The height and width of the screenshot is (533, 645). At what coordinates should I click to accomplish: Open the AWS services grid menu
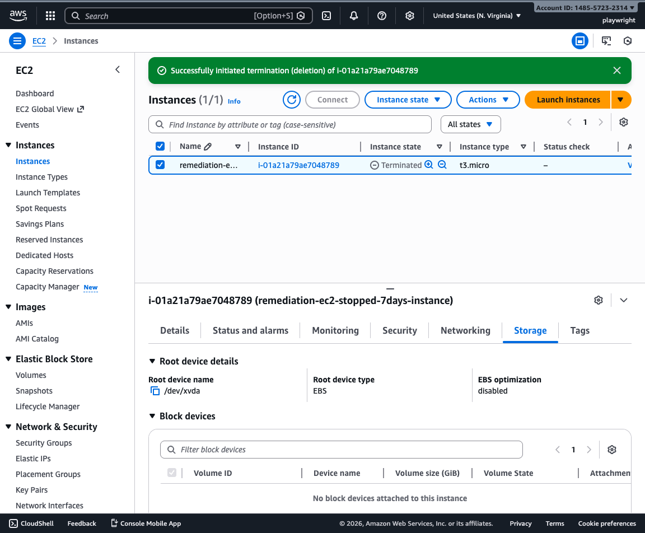tap(50, 16)
